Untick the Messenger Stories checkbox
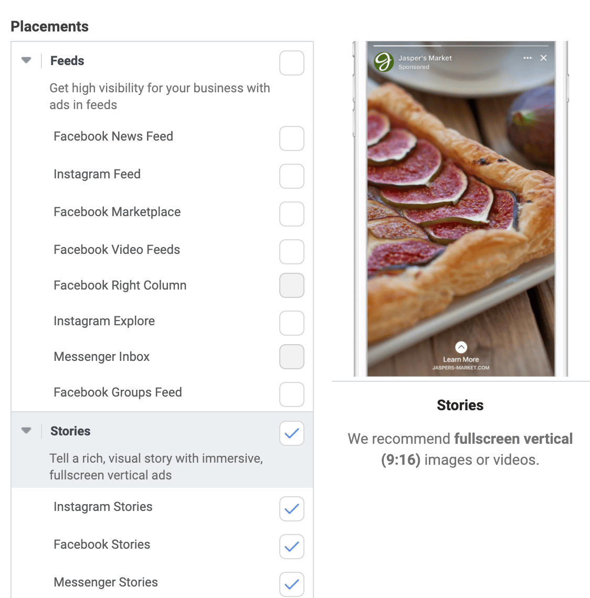Image resolution: width=590 pixels, height=598 pixels. [x=291, y=584]
